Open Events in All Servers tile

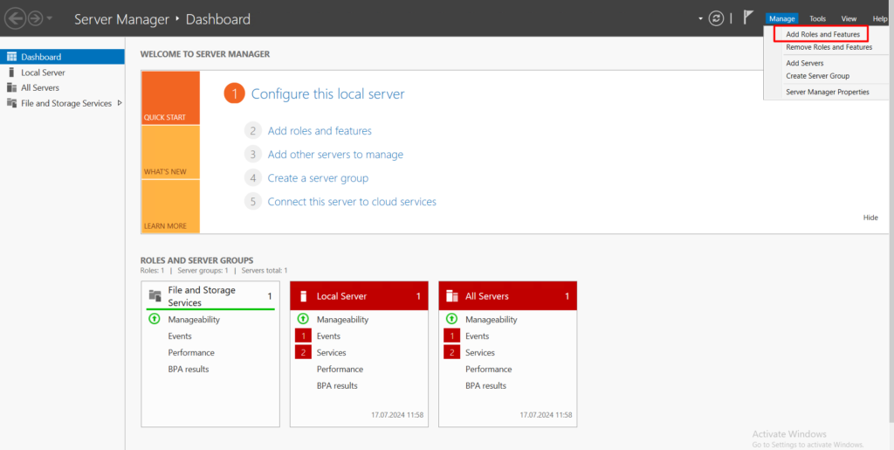pyautogui.click(x=478, y=336)
